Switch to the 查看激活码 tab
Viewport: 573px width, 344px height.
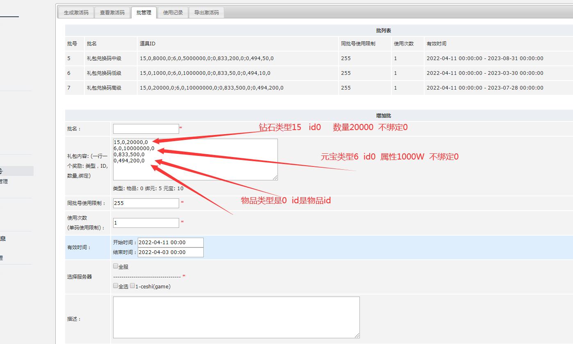click(x=112, y=13)
